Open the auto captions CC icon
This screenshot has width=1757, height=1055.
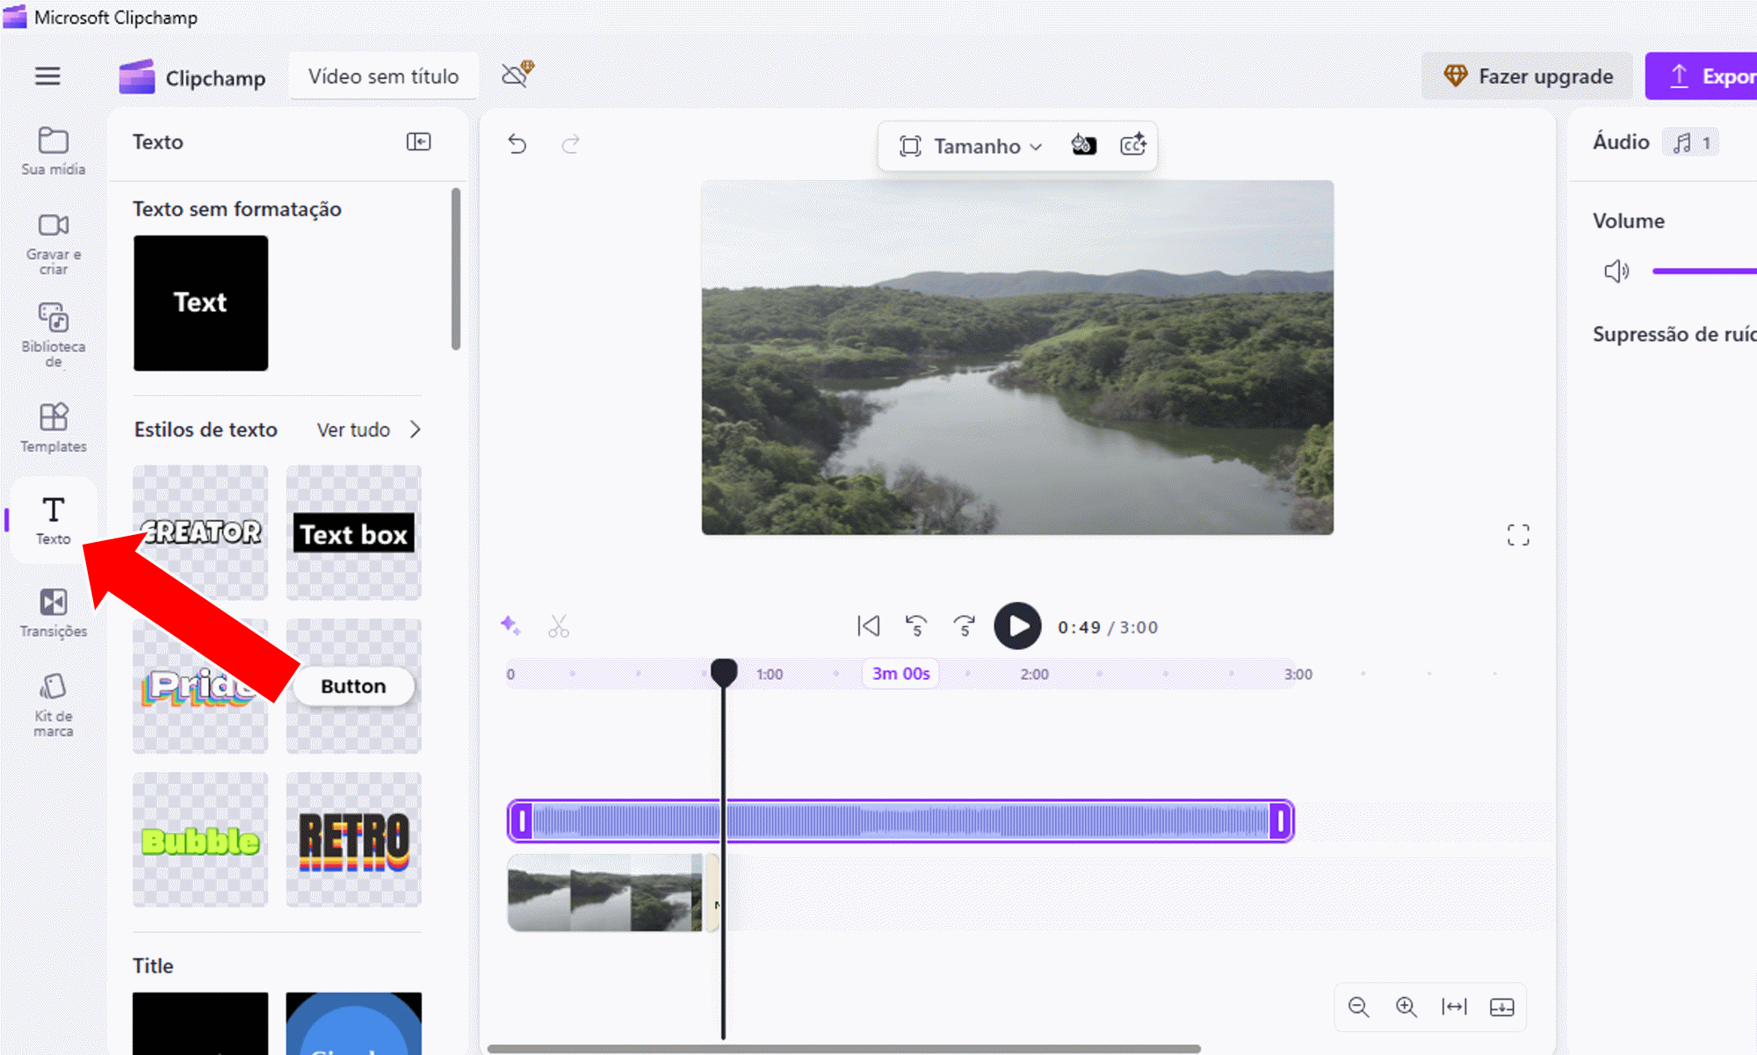pos(1133,145)
